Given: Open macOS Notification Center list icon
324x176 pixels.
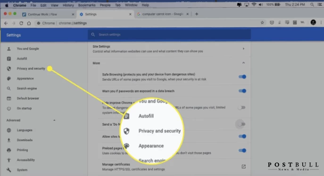Looking at the screenshot, I should [319, 5].
